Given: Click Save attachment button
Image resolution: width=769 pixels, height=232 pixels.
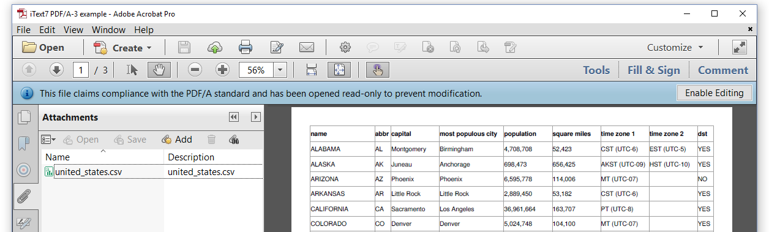Looking at the screenshot, I should [130, 140].
